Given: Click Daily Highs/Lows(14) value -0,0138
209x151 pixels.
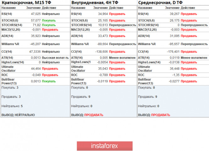Looking at the screenshot, I should tap(174, 62).
